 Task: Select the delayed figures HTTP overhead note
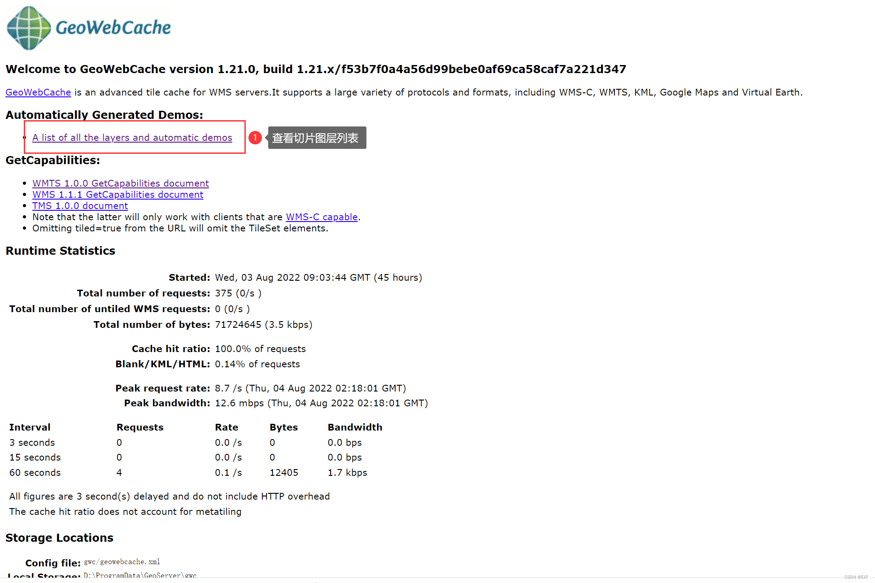(170, 496)
